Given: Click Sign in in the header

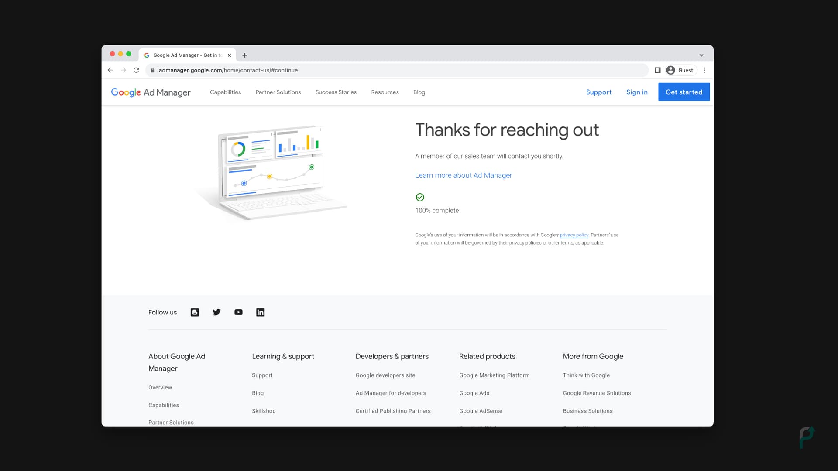Looking at the screenshot, I should [636, 92].
